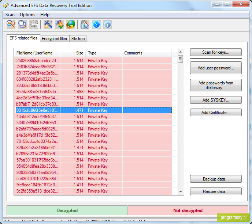This screenshot has height=224, width=252.
Task: Select the row 82d33df96818d60bbd...
Action: pos(94,86)
